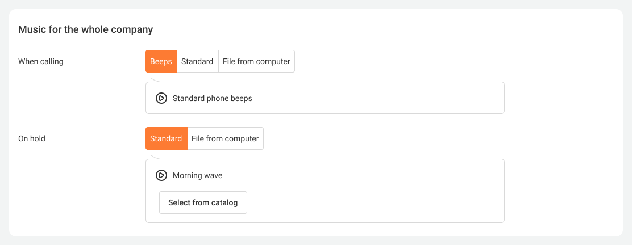The height and width of the screenshot is (245, 632).
Task: Play the Standard phone beeps preview
Action: [x=161, y=98]
